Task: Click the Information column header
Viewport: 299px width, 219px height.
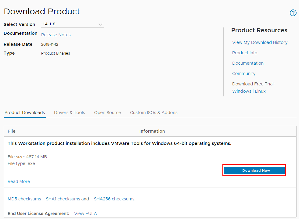Action: pos(152,131)
